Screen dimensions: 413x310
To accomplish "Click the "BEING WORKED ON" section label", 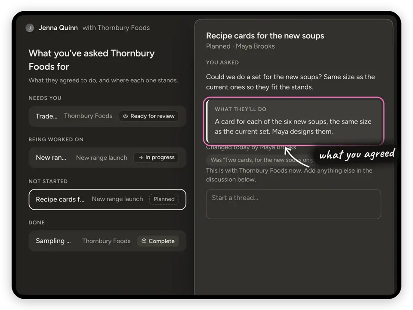I will tap(56, 139).
